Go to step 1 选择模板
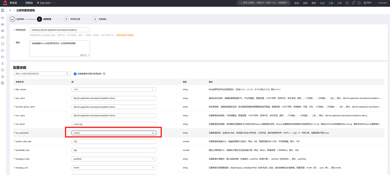 (12, 19)
